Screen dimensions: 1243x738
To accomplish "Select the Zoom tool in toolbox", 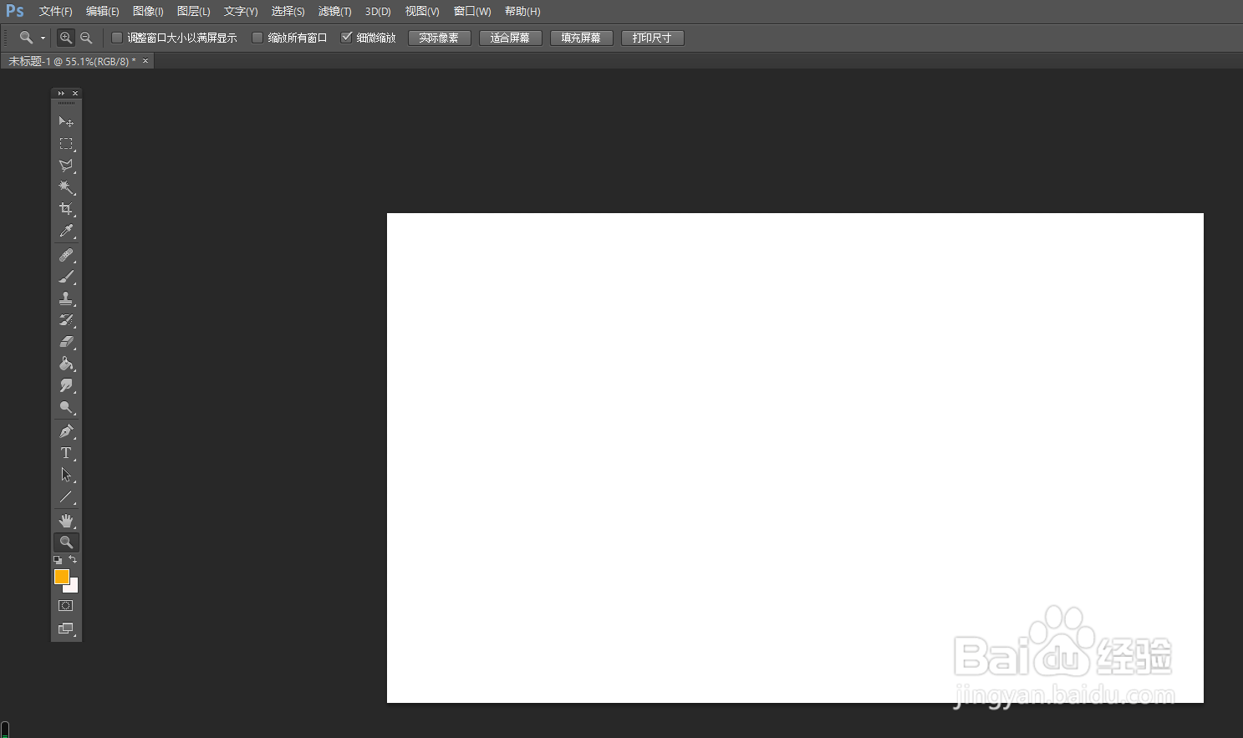I will point(66,542).
